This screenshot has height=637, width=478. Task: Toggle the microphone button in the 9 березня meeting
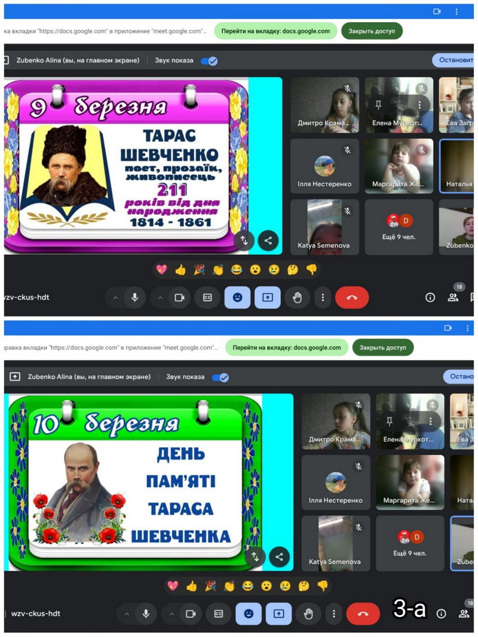[x=135, y=297]
